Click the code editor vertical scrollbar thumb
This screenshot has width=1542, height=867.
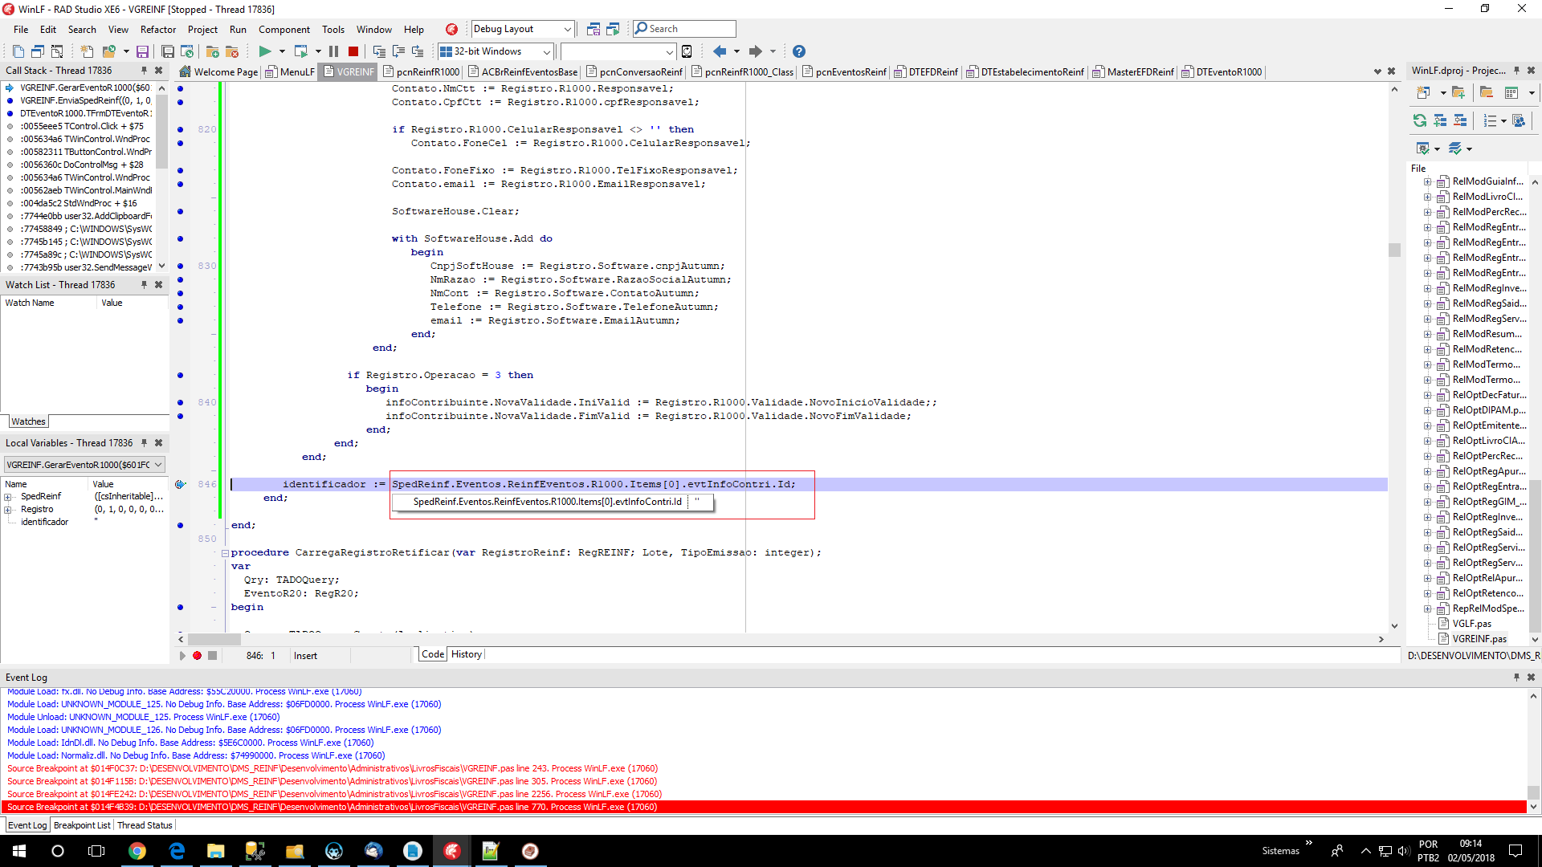(1394, 250)
